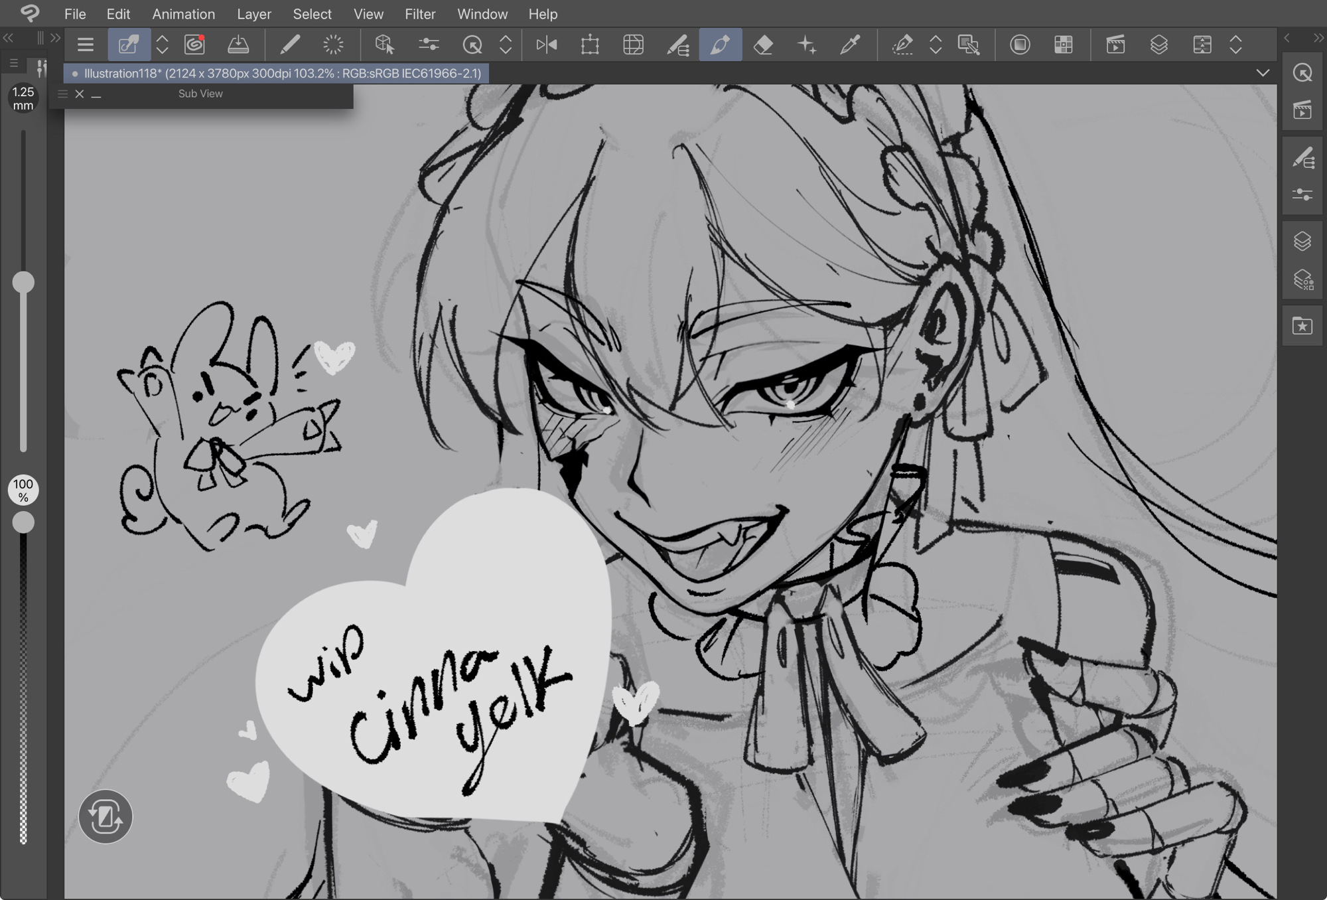Viewport: 1327px width, 900px height.
Task: Open the hamburger main menu button
Action: (x=86, y=45)
